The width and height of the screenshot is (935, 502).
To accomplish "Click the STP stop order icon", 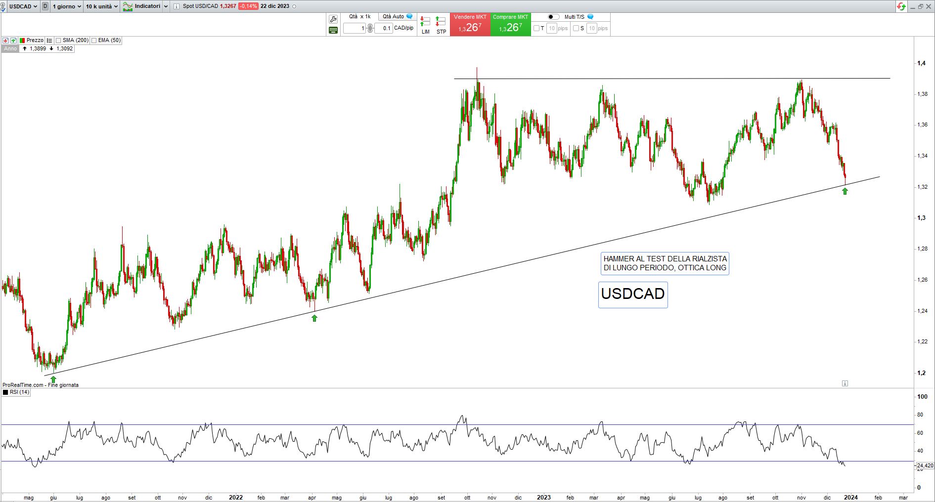I will [441, 25].
